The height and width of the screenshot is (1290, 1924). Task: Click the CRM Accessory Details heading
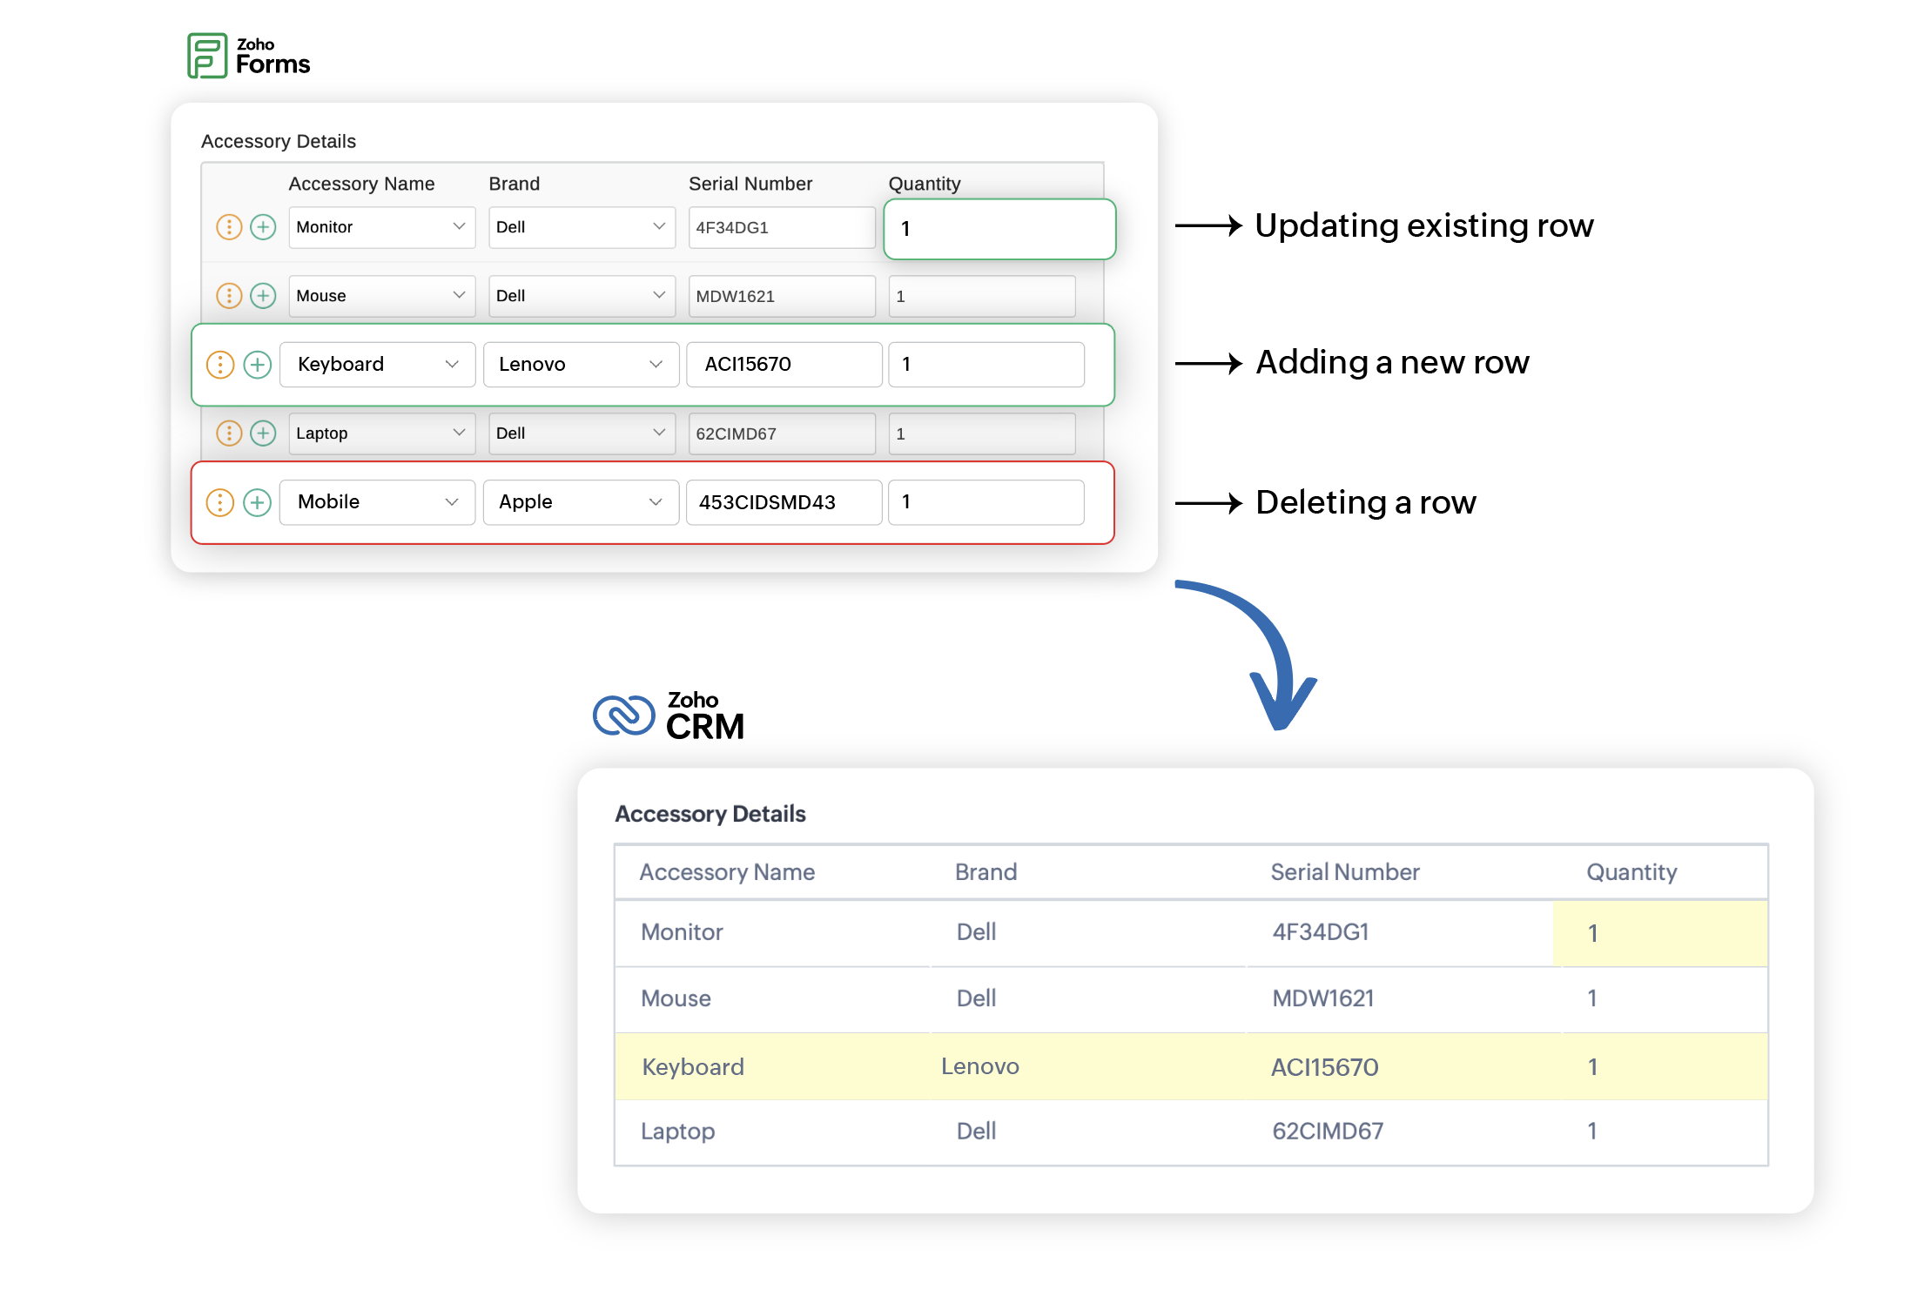tap(710, 814)
